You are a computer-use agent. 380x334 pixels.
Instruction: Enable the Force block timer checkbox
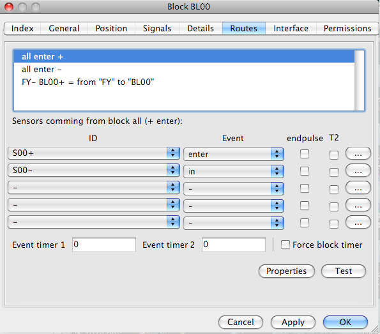point(285,245)
